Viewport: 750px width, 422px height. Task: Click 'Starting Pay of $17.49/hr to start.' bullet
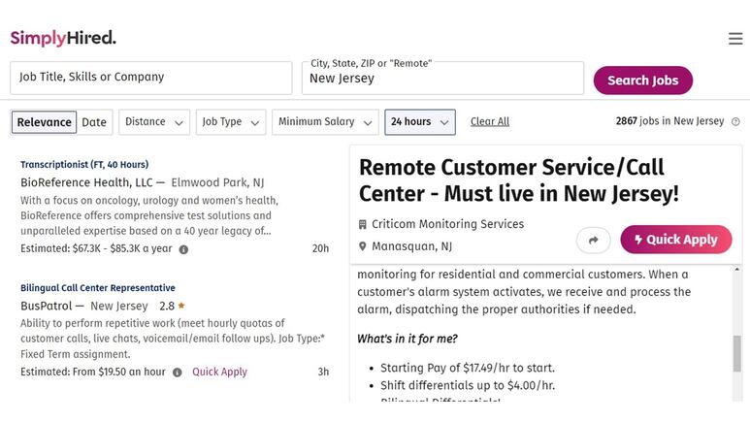point(468,368)
